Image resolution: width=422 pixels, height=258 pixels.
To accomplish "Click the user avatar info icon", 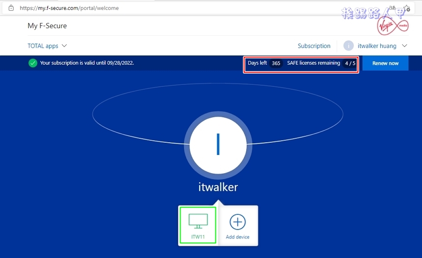I will 348,46.
